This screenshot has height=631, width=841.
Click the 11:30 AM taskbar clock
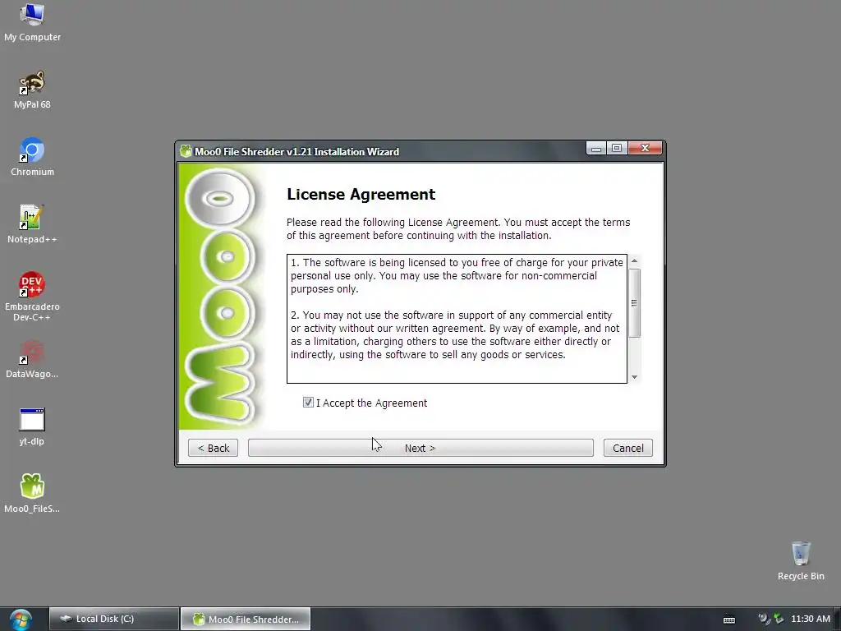coord(811,619)
